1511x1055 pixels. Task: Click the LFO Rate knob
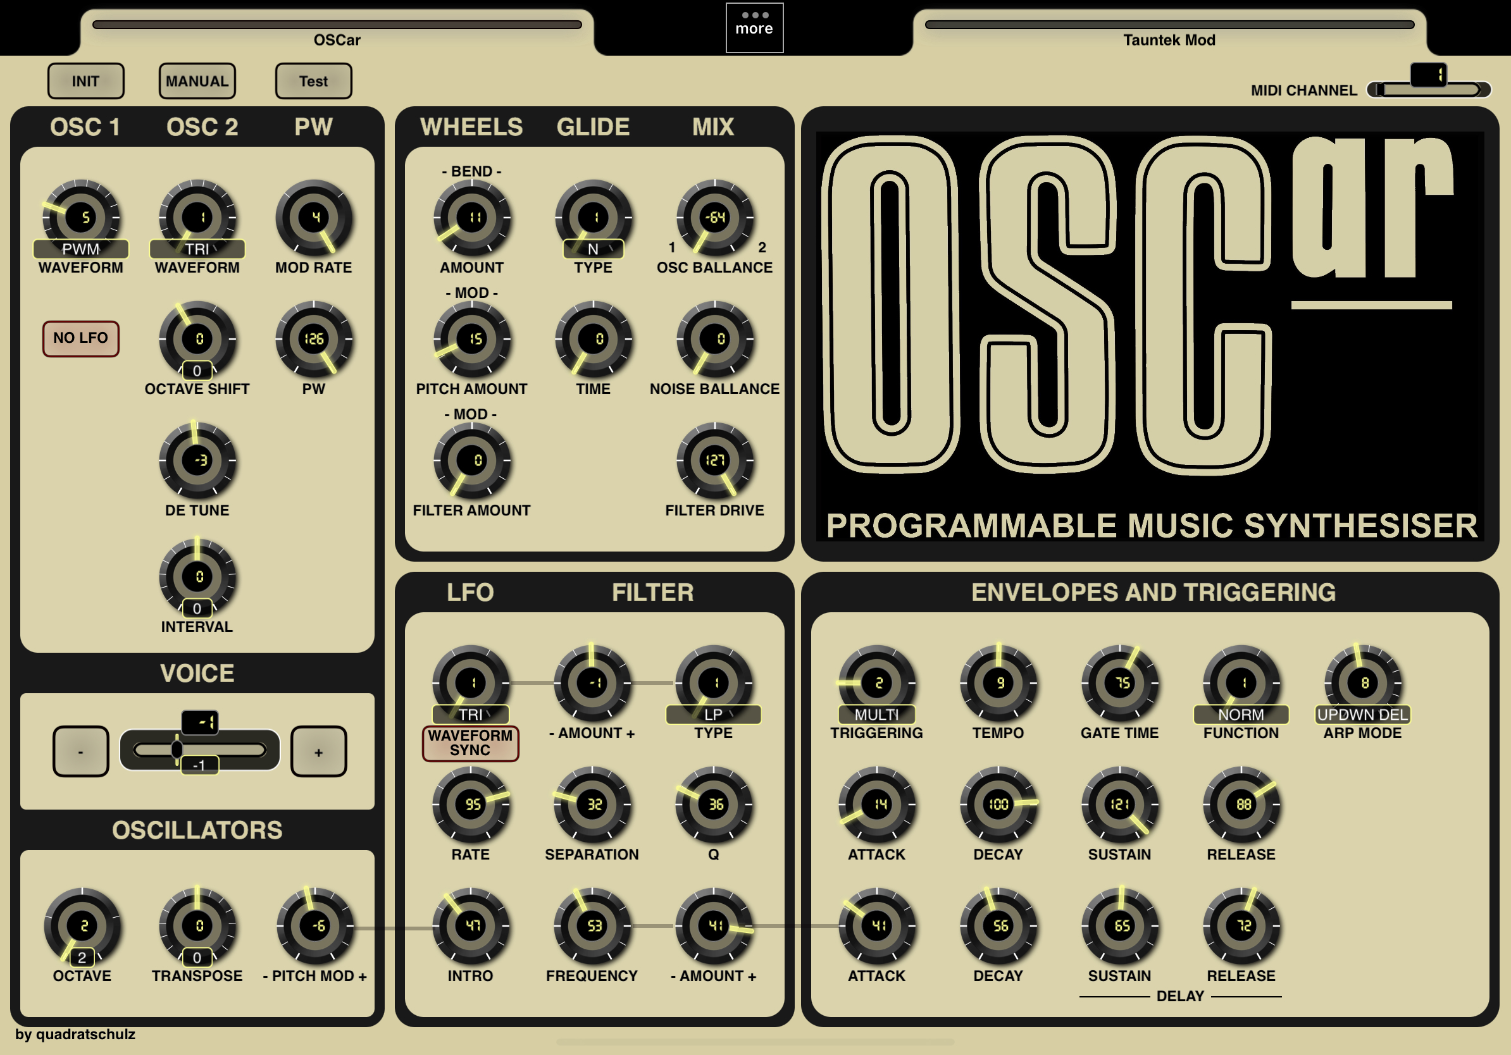tap(471, 805)
